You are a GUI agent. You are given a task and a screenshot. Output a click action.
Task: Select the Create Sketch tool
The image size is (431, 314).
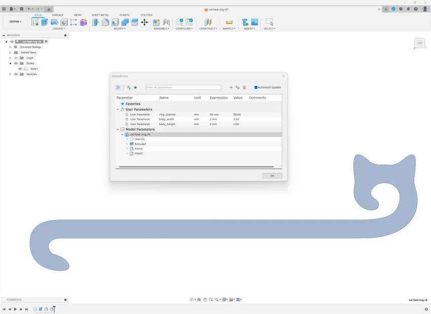(34, 23)
